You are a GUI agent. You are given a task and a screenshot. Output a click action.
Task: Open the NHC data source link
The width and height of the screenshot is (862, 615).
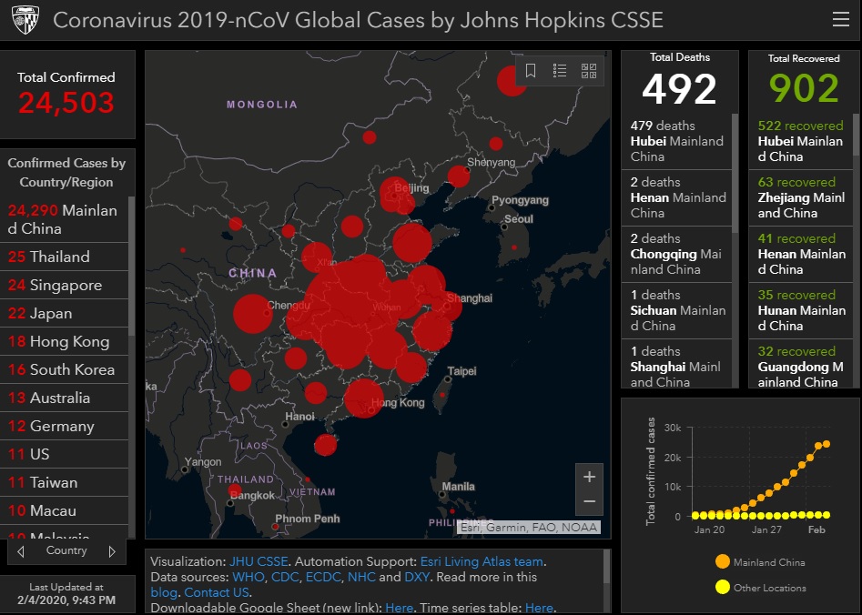coord(361,577)
